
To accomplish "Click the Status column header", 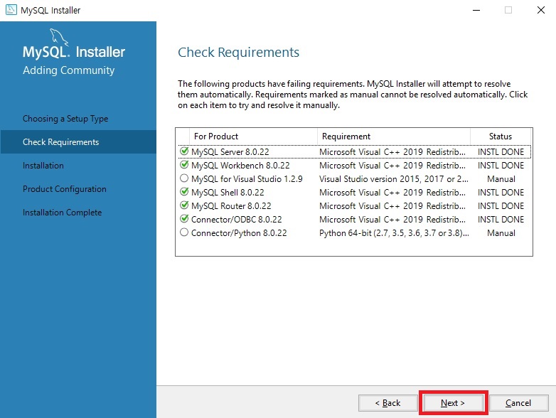I will [501, 136].
